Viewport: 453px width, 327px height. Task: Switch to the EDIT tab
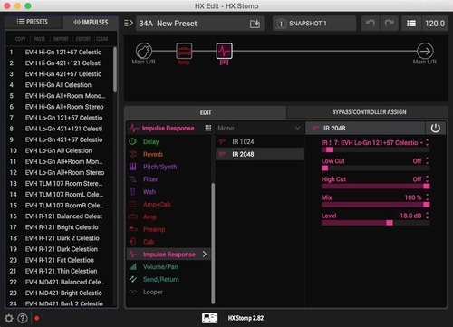[206, 112]
